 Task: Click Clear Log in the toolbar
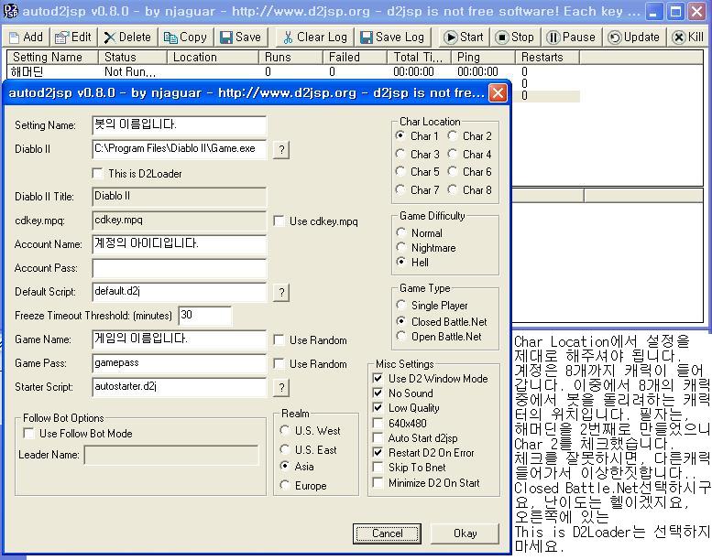tap(314, 38)
